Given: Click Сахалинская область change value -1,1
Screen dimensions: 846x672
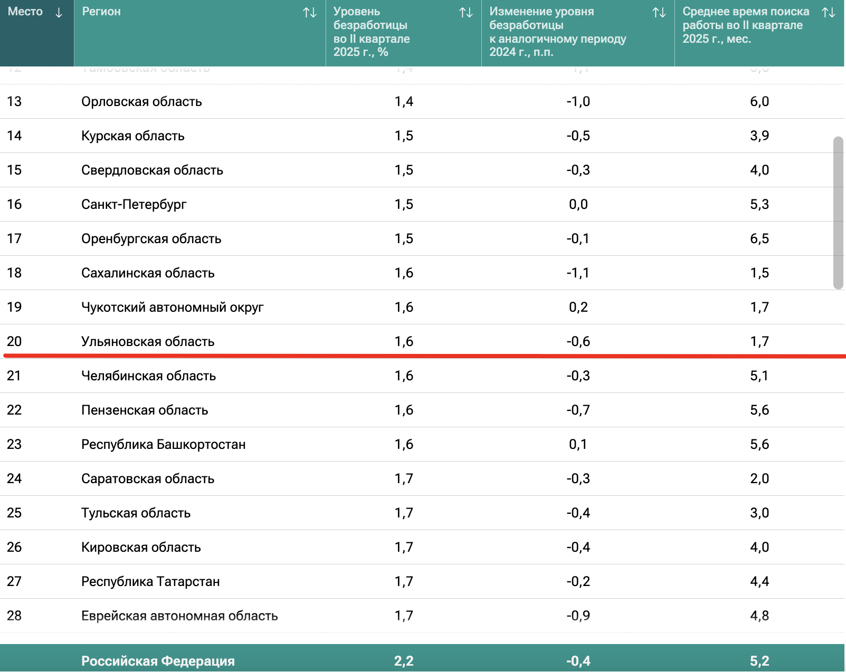Looking at the screenshot, I should pos(578,273).
